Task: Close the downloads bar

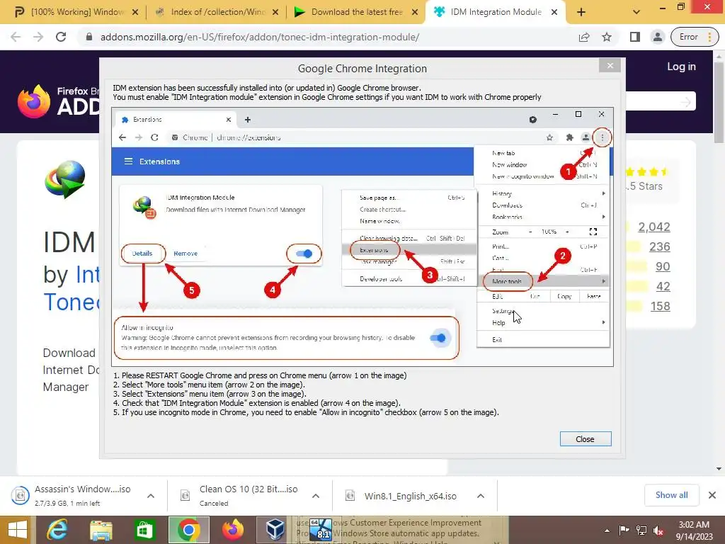Action: [x=712, y=495]
